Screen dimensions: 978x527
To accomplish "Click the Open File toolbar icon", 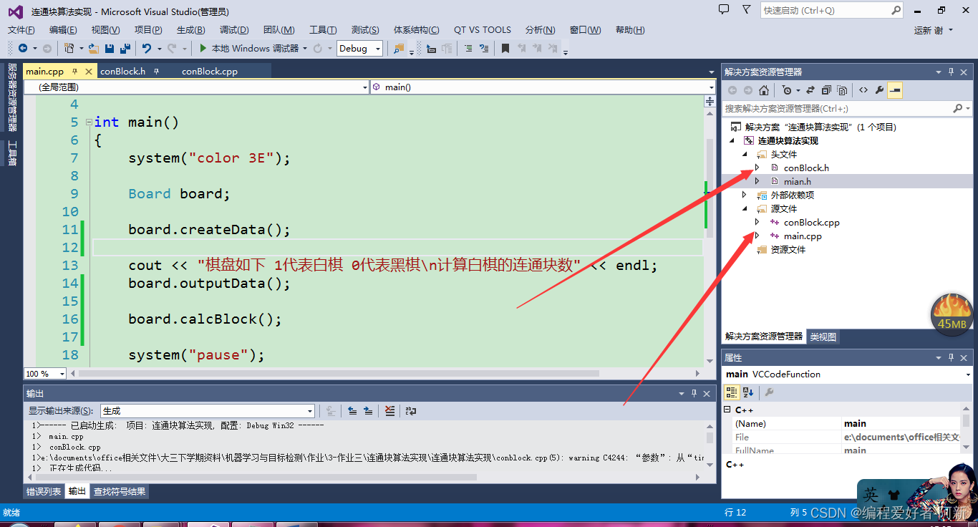I will [93, 48].
